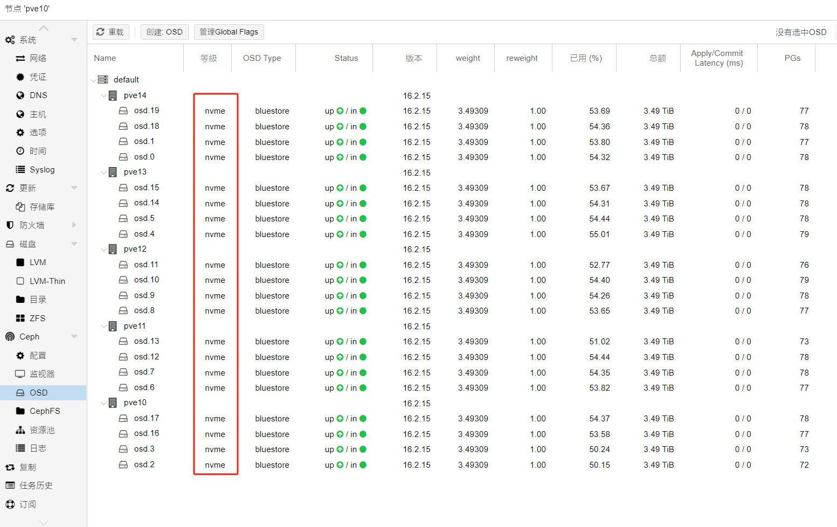Screen dimensions: 837x527
Task: Click the osd.15 disk icon
Action: (x=123, y=188)
